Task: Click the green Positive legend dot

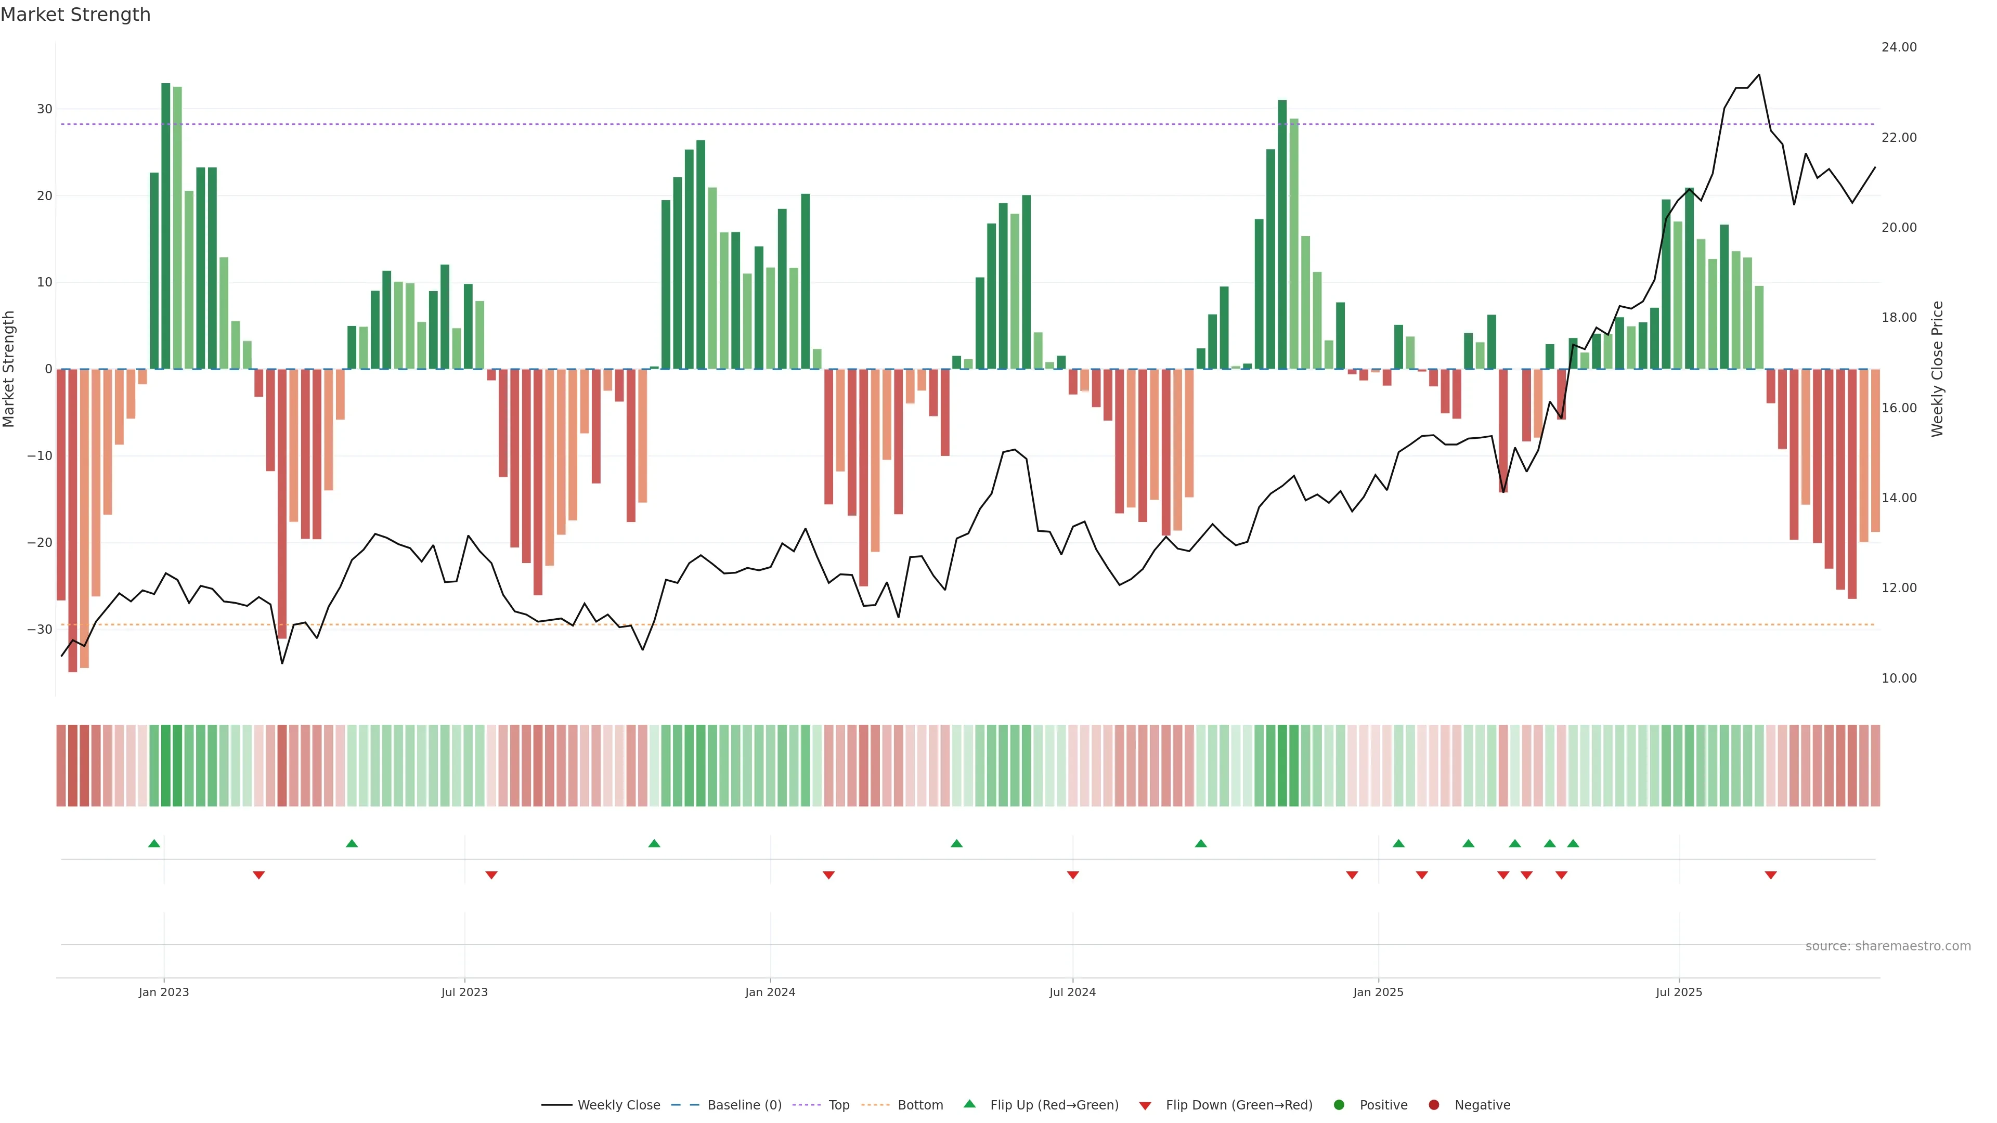Action: click(1339, 1104)
